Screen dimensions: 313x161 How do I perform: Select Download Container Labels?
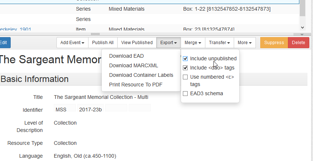coord(141,75)
